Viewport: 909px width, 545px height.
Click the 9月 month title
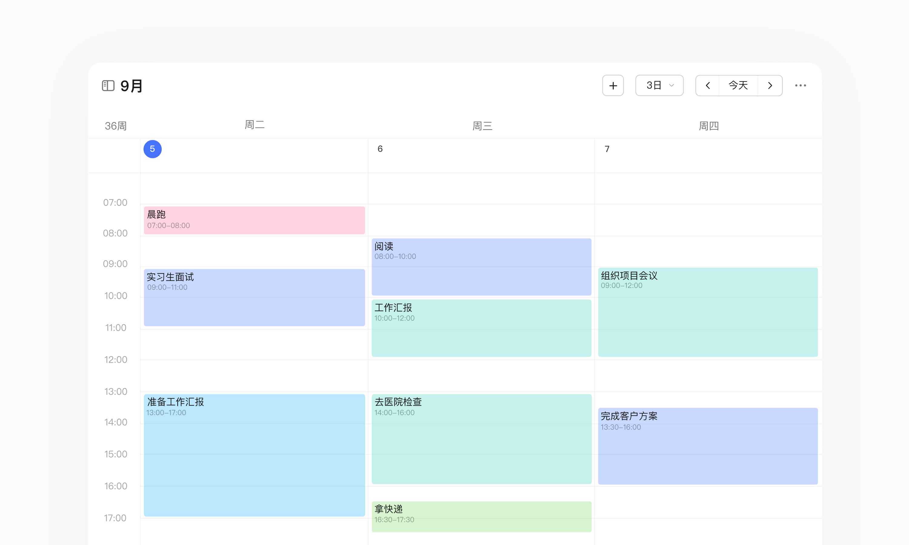[x=131, y=86]
